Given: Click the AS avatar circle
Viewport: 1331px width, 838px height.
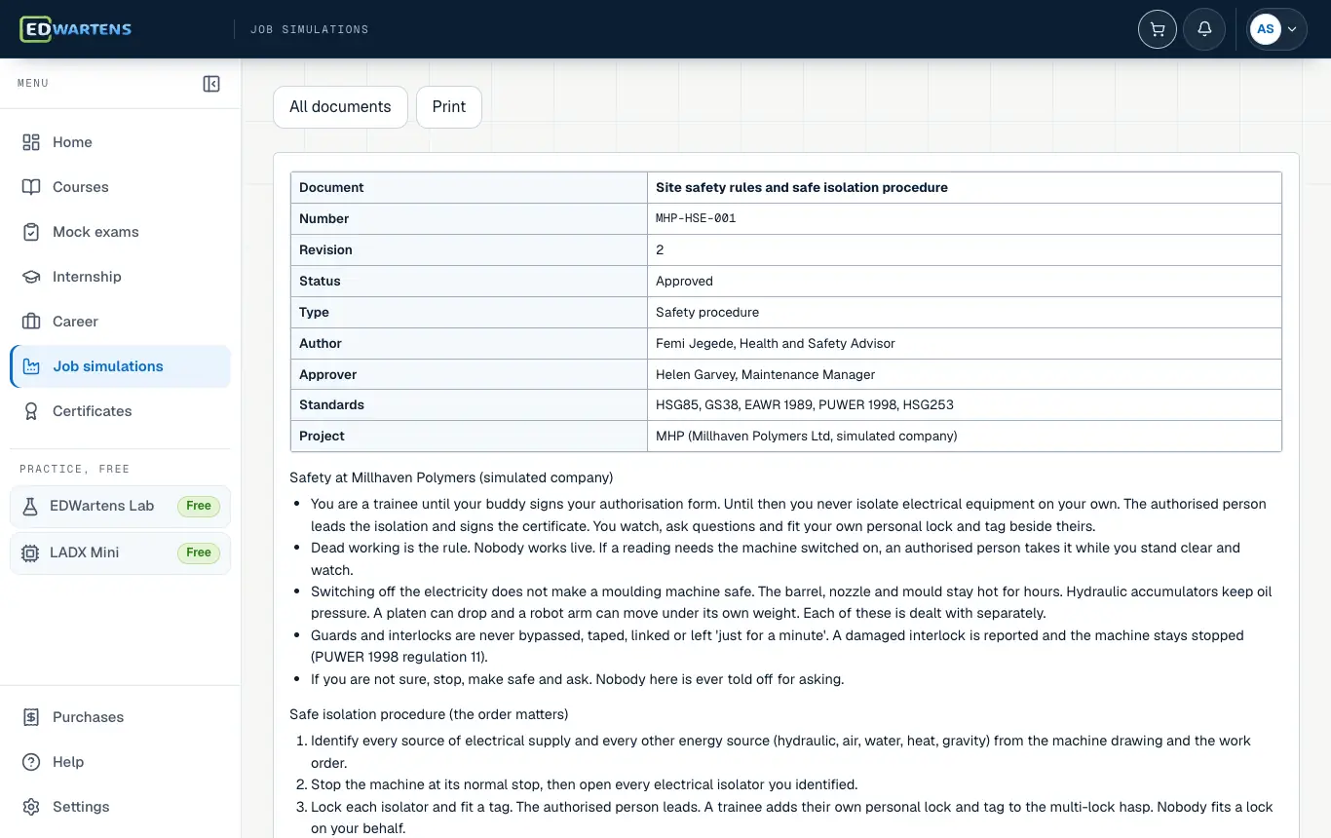Looking at the screenshot, I should [1265, 29].
